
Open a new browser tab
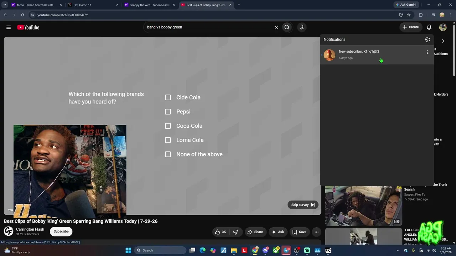[239, 5]
